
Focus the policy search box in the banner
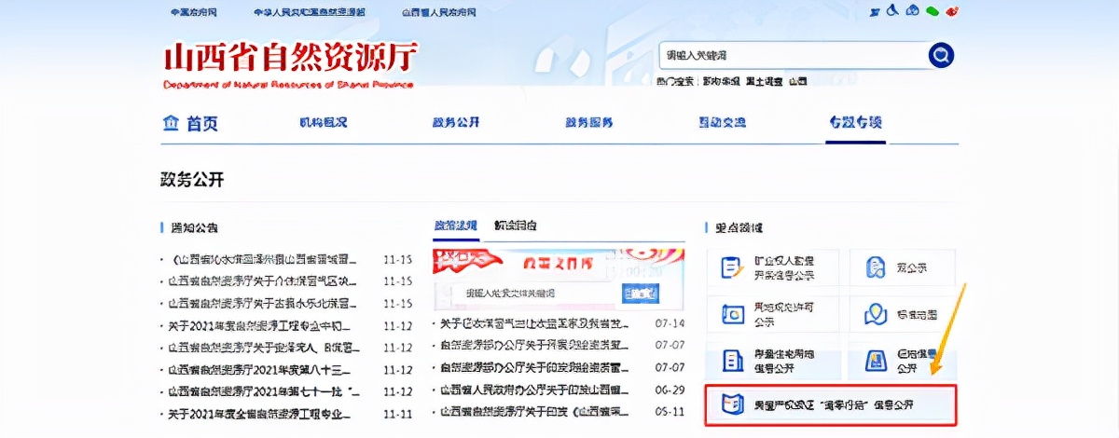tap(527, 294)
